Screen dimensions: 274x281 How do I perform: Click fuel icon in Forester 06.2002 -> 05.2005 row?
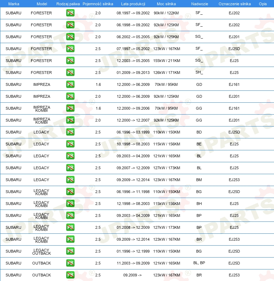[70, 37]
